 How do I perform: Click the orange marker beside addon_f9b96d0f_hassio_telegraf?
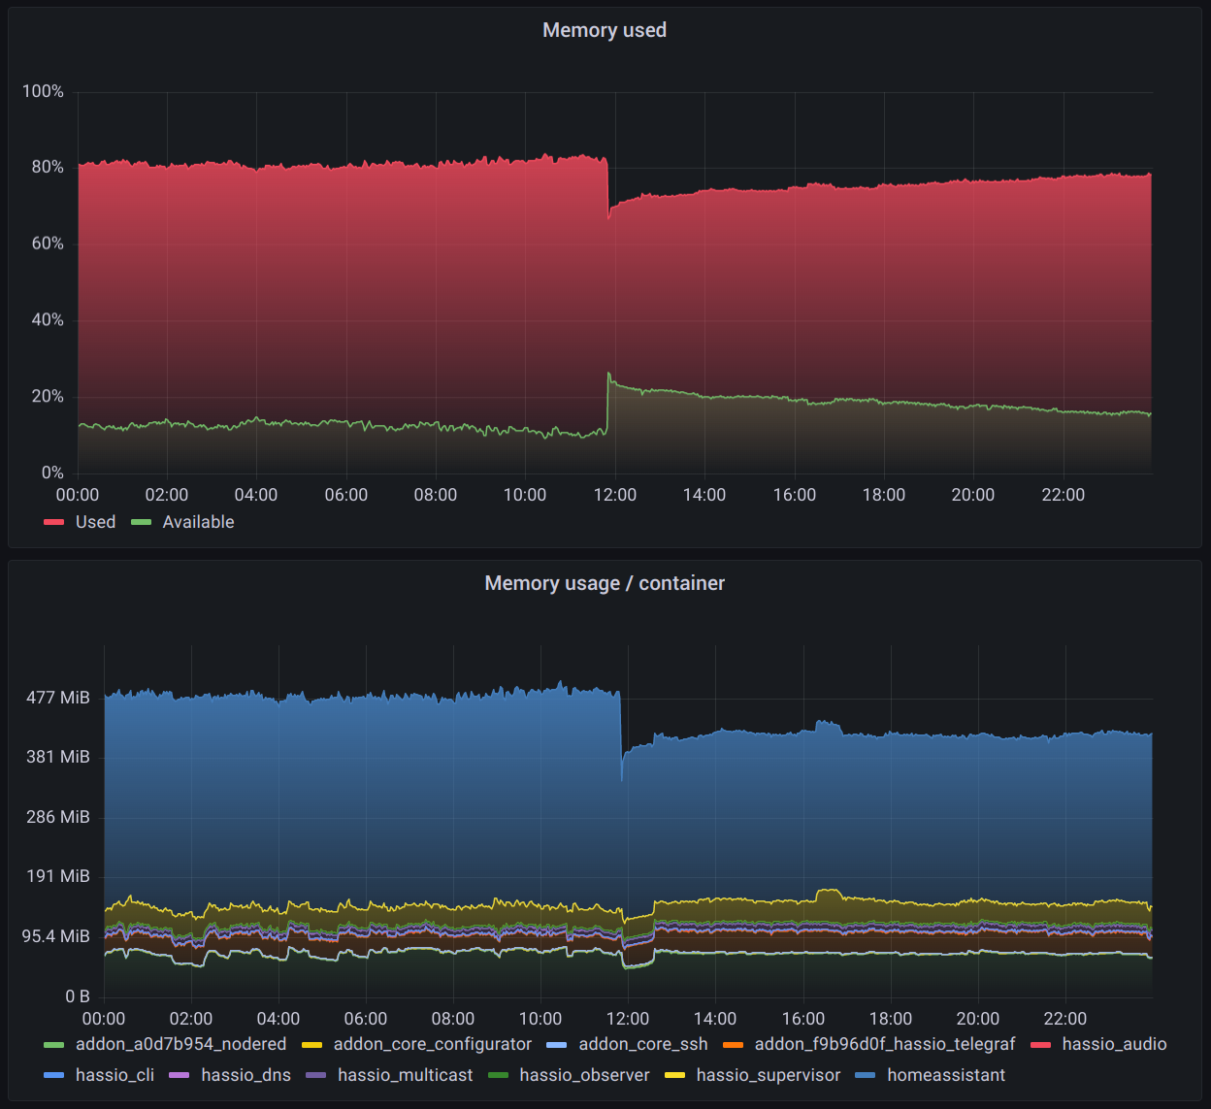pyautogui.click(x=731, y=1044)
